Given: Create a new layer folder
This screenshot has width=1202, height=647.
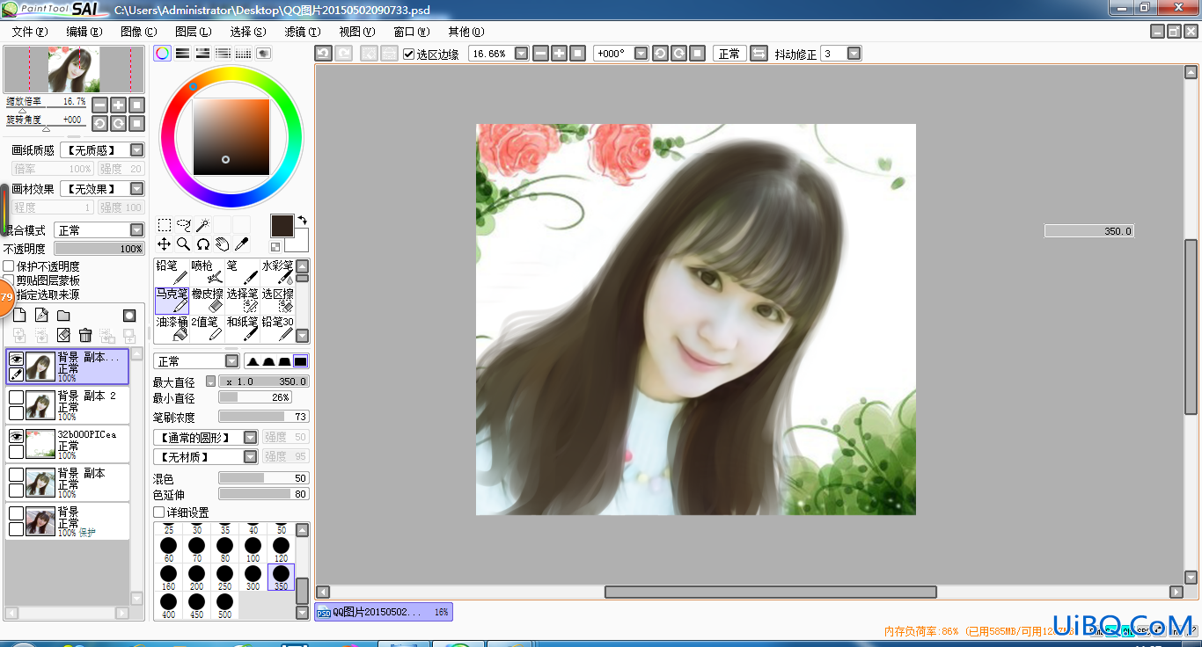Looking at the screenshot, I should (x=63, y=316).
